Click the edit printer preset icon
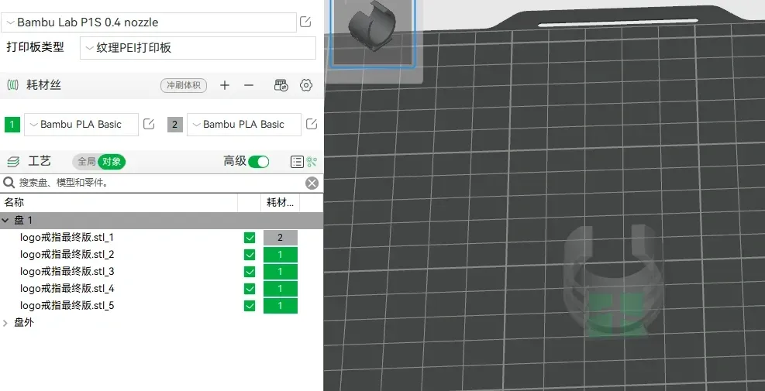This screenshot has height=391, width=765. 305,22
